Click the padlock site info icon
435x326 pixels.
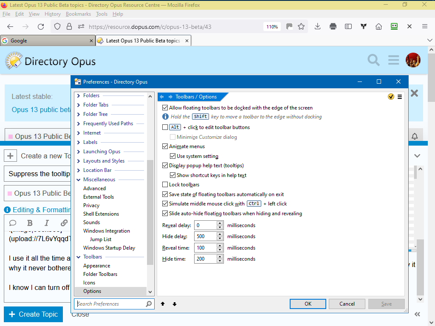(69, 27)
